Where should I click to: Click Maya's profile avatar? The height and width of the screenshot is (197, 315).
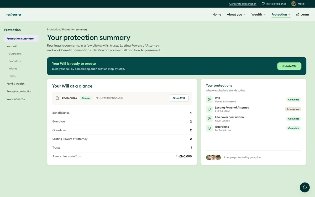pyautogui.click(x=294, y=4)
